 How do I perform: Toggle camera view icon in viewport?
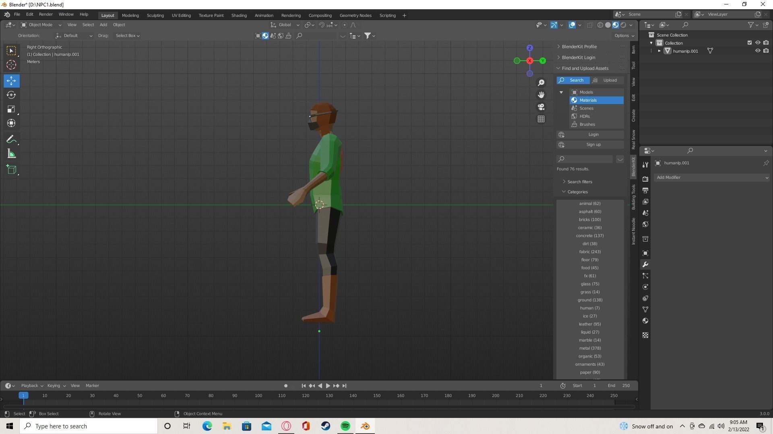tap(541, 107)
